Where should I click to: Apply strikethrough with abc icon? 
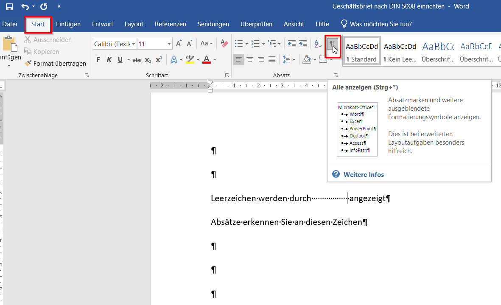137,60
